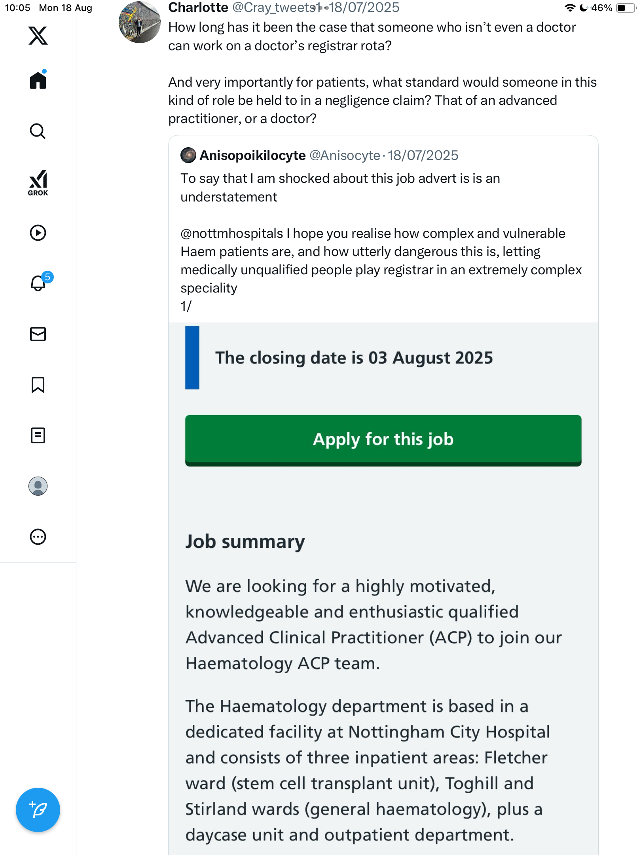This screenshot has height=855, width=641.
Task: Visit the @Cray_tweets1 handle
Action: click(276, 8)
